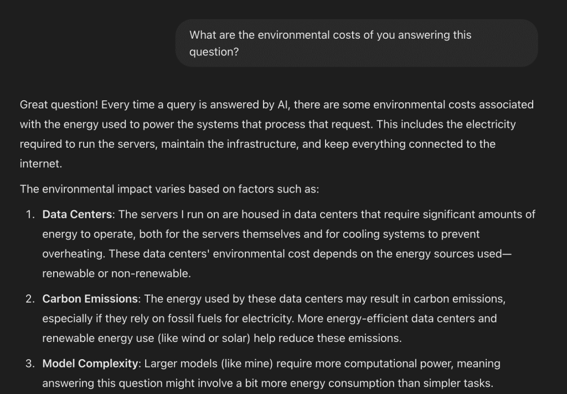Click the word "internet." ending first paragraph
The width and height of the screenshot is (567, 394).
click(x=41, y=164)
